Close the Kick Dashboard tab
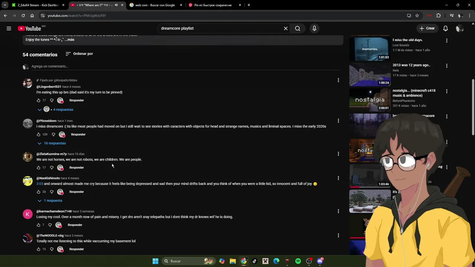 tap(63, 5)
